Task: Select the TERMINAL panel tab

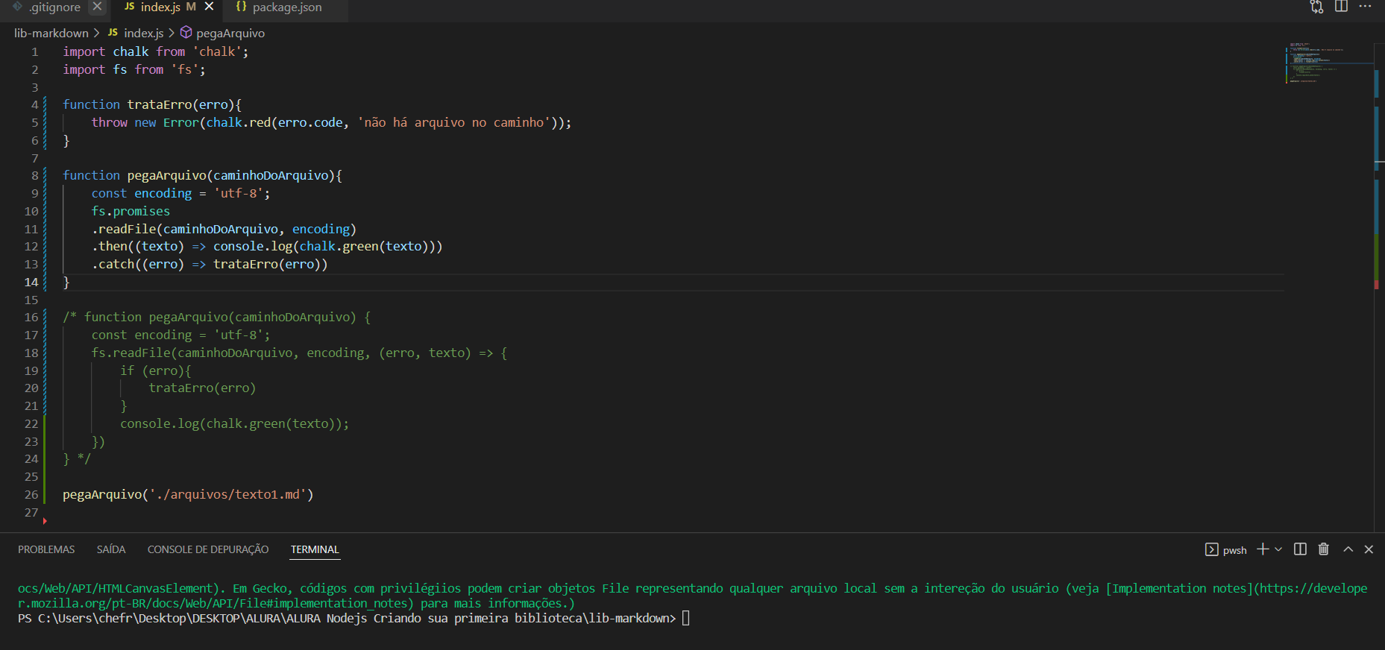Action: click(x=315, y=549)
